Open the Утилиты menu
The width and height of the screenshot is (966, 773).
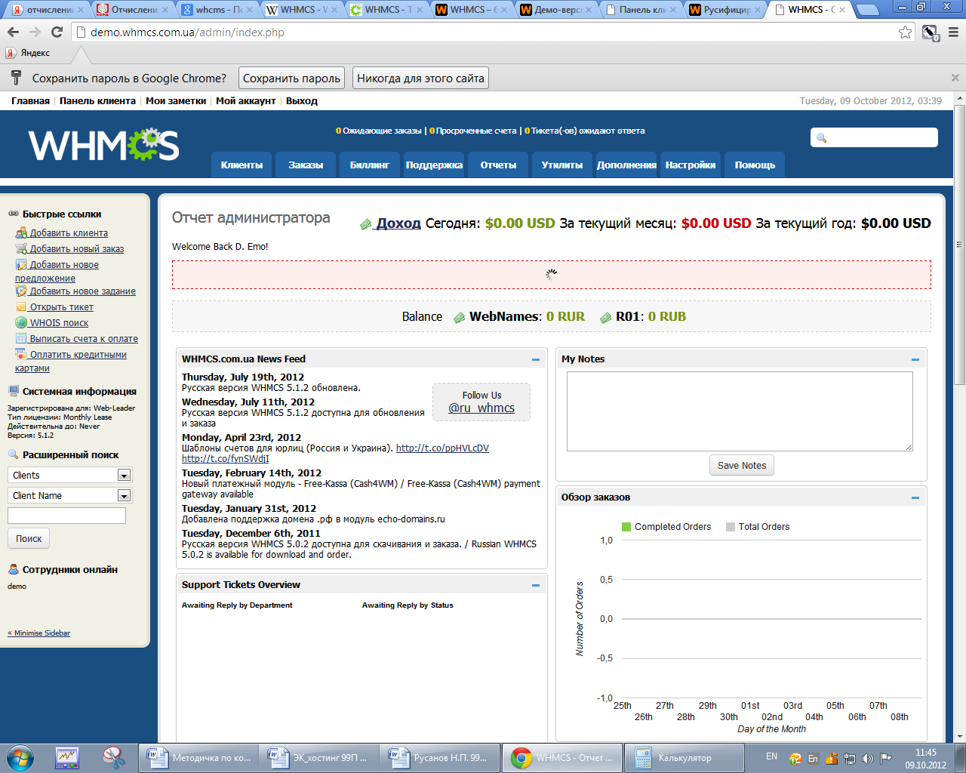pos(562,165)
